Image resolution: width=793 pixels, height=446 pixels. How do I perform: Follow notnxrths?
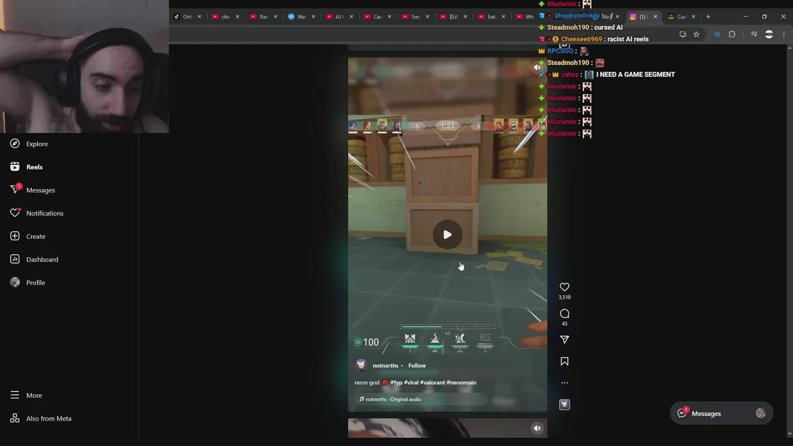[417, 365]
